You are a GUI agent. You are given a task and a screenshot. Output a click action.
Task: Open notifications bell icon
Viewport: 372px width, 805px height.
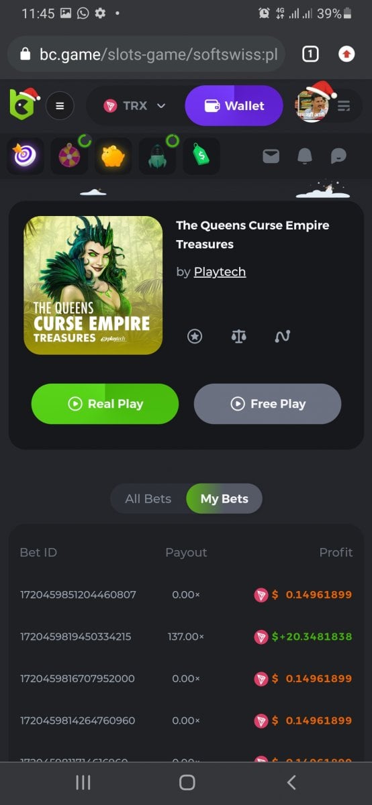305,156
